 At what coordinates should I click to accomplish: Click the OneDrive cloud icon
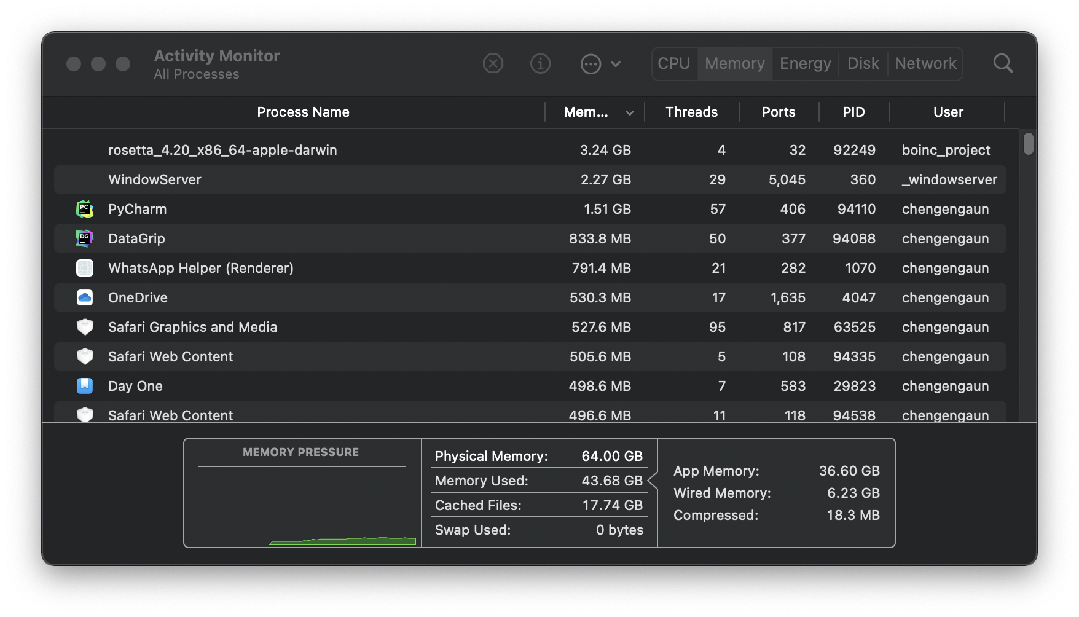pos(85,297)
